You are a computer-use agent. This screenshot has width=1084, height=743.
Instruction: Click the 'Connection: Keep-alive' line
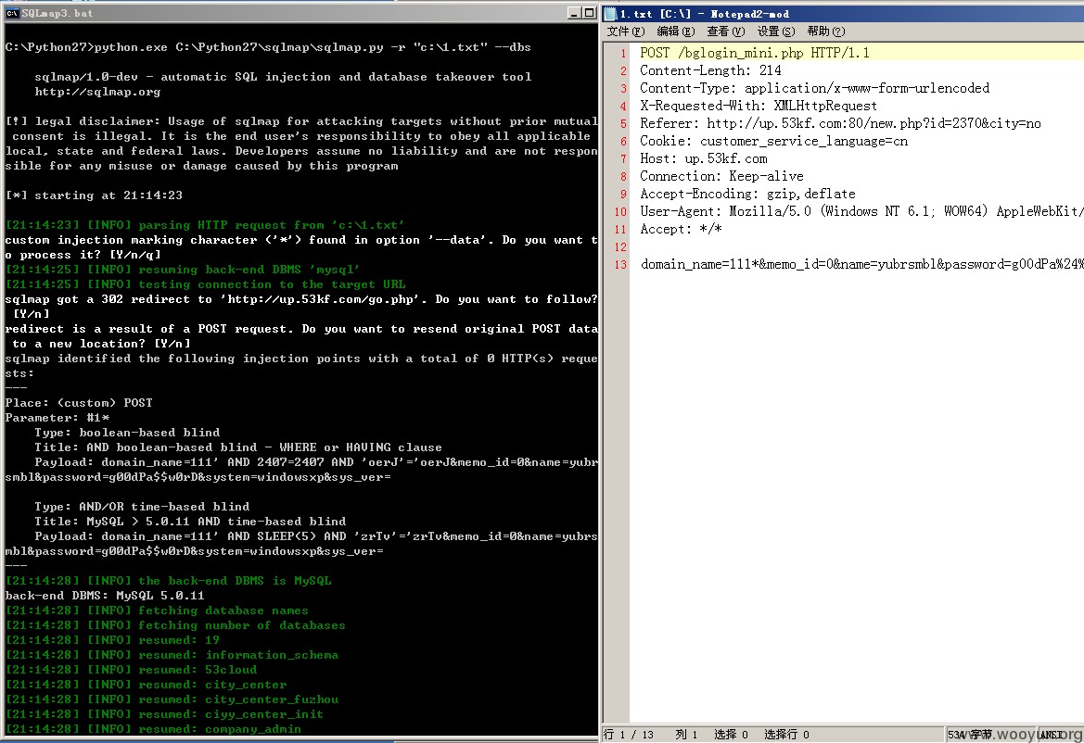(x=721, y=176)
